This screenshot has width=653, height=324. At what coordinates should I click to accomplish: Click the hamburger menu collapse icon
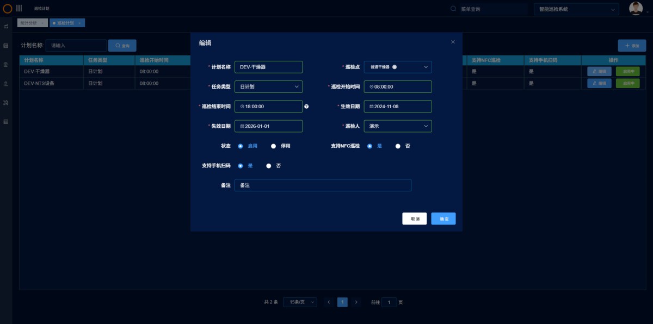(x=18, y=8)
